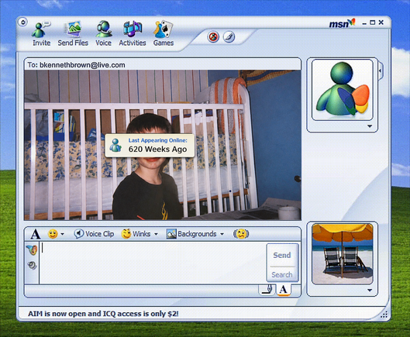410x337 pixels.
Task: Send a nudge with the shaking face icon
Action: click(x=241, y=234)
